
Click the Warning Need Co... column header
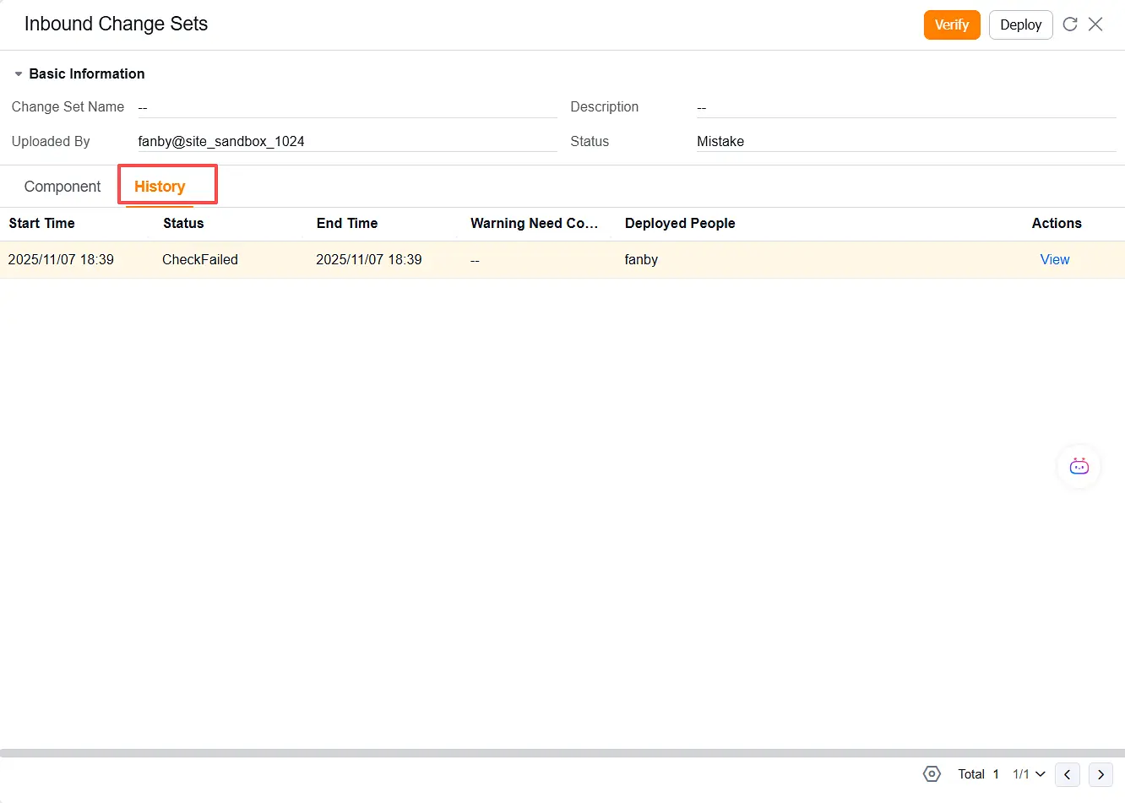pyautogui.click(x=534, y=223)
